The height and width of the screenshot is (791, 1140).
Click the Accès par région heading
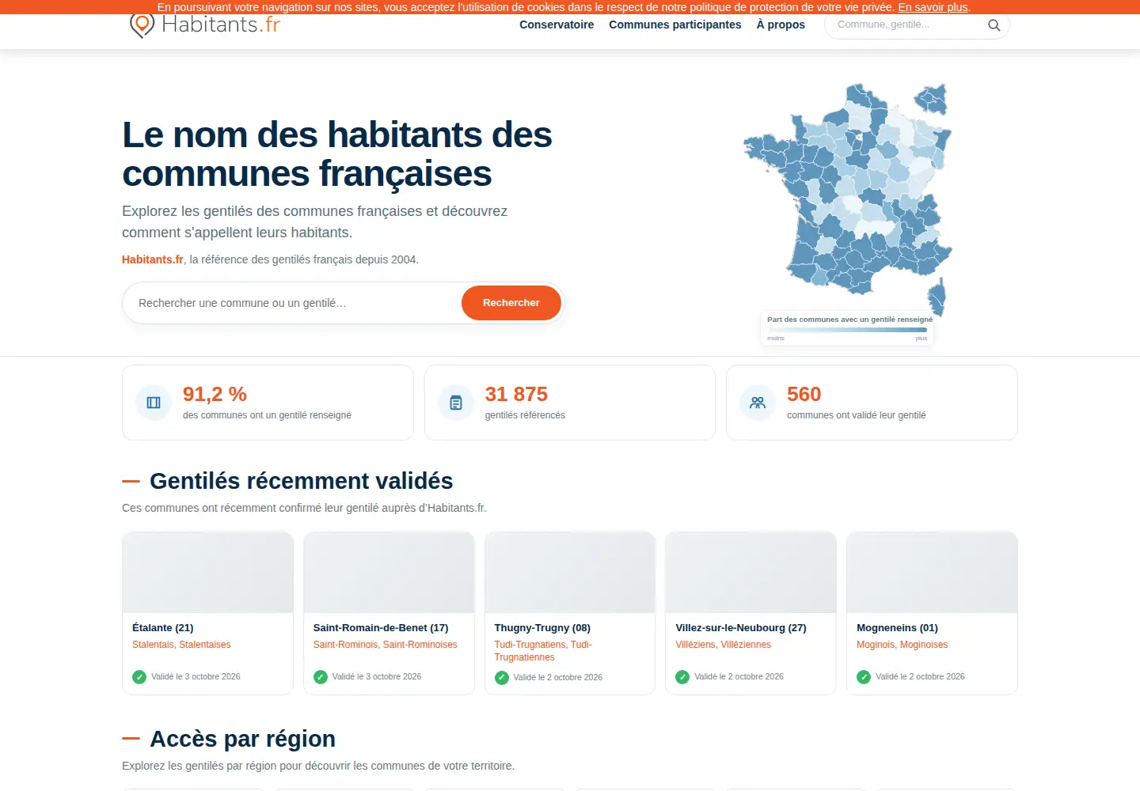pyautogui.click(x=242, y=739)
